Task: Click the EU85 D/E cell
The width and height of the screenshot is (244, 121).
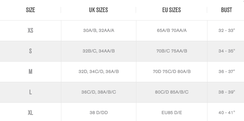Action: pos(172,113)
